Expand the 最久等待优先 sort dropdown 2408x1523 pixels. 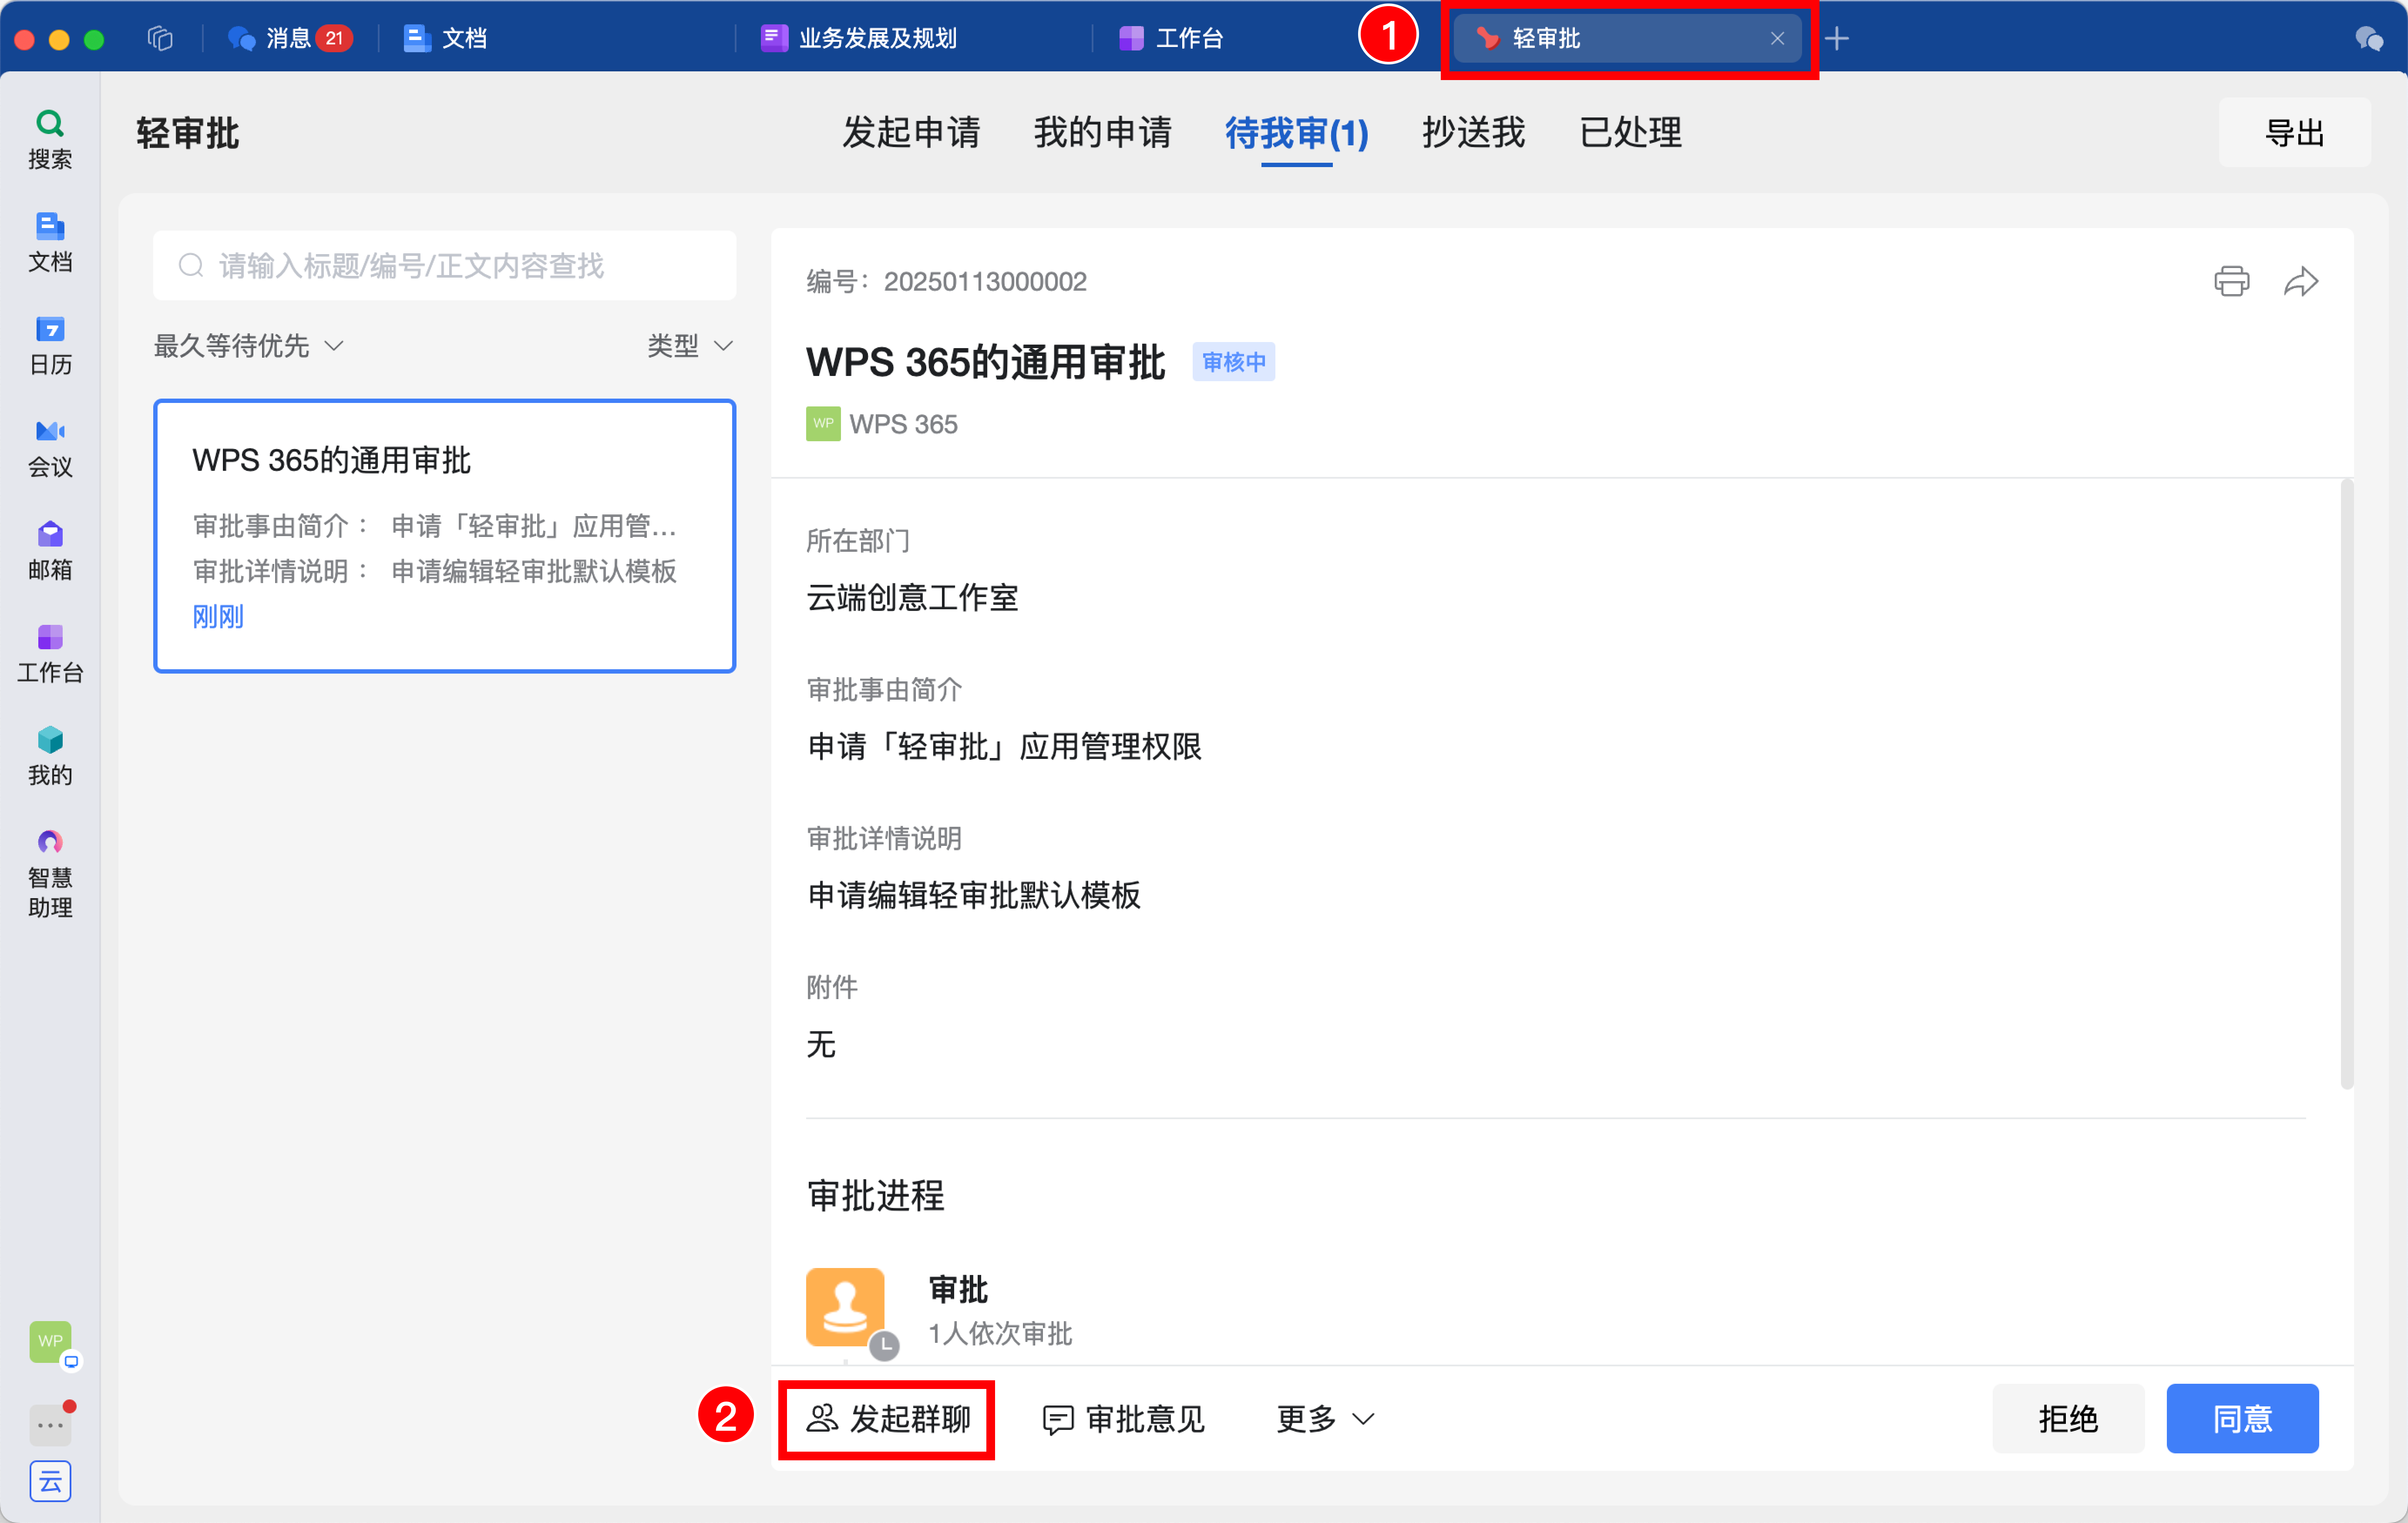248,346
